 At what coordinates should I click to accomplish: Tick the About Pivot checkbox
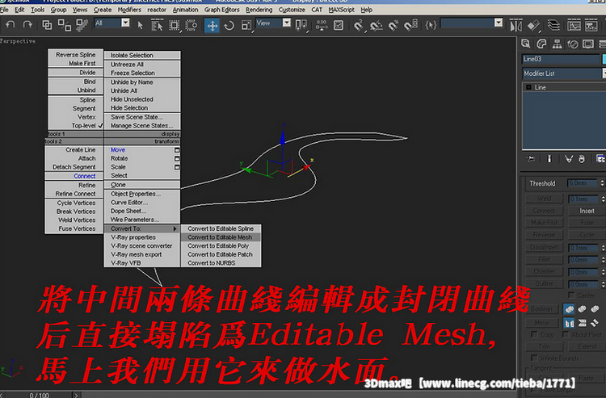(566, 334)
